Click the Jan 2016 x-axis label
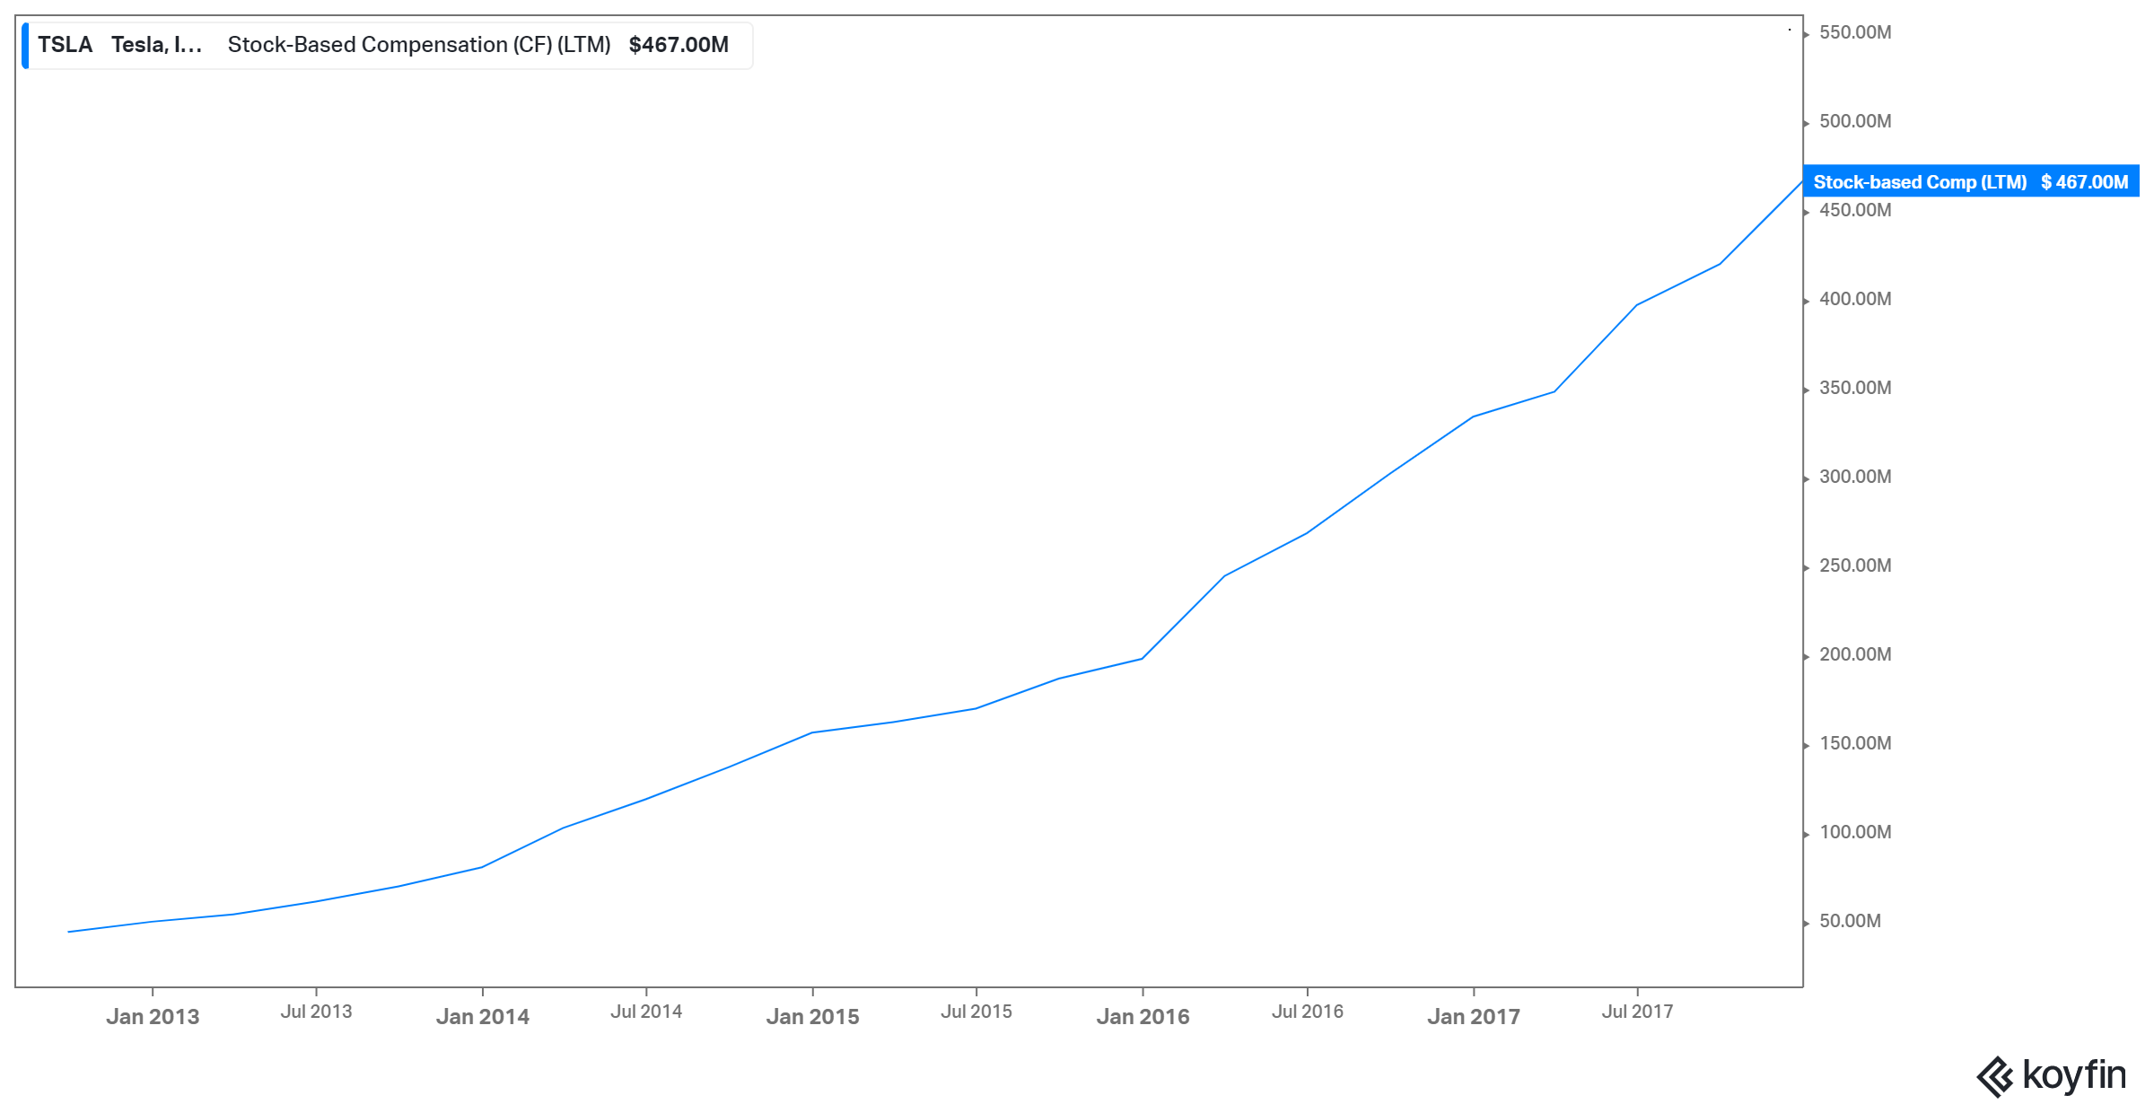The height and width of the screenshot is (1113, 2154). click(x=1143, y=1016)
